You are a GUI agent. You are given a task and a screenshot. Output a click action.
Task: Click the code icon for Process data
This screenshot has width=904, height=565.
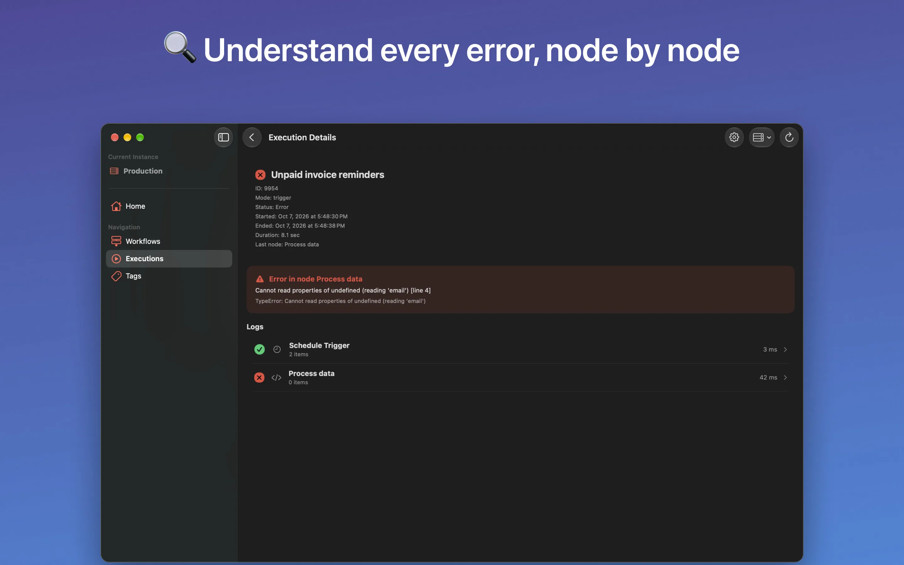pos(277,377)
